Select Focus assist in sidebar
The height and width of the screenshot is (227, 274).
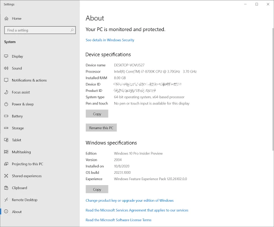[40, 92]
